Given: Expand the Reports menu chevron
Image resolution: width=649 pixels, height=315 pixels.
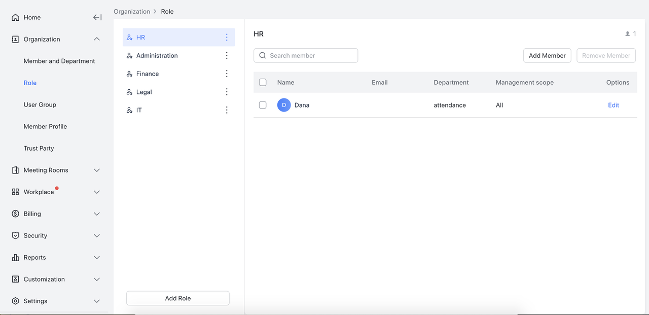Looking at the screenshot, I should pyautogui.click(x=97, y=258).
